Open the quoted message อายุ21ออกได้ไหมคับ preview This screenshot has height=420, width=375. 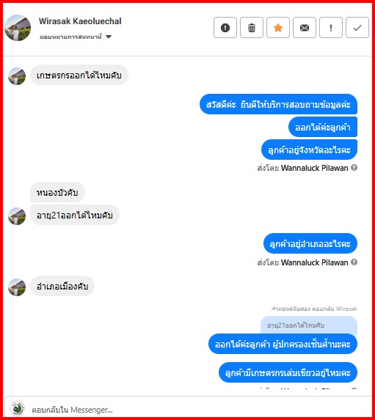pos(309,325)
